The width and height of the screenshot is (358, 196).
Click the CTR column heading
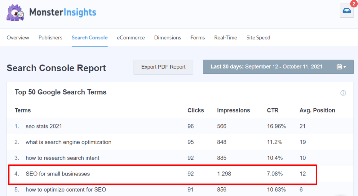[x=272, y=110]
